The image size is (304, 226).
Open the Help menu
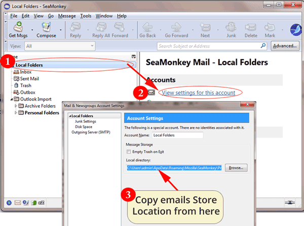(x=122, y=16)
